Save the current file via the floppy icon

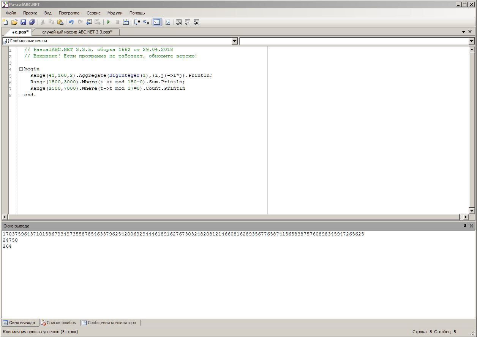(x=23, y=22)
